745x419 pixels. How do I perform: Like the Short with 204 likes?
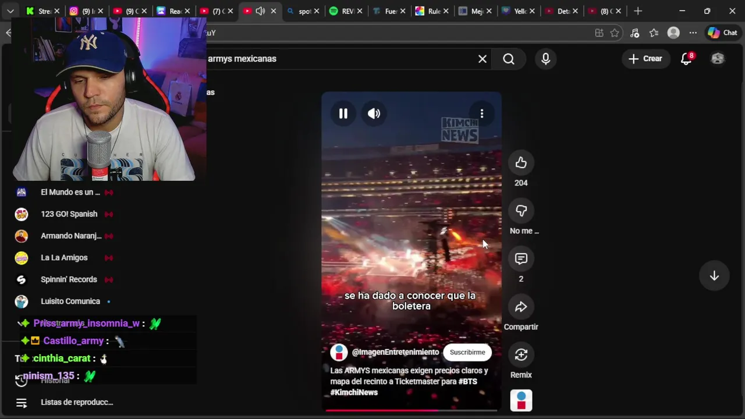click(521, 163)
